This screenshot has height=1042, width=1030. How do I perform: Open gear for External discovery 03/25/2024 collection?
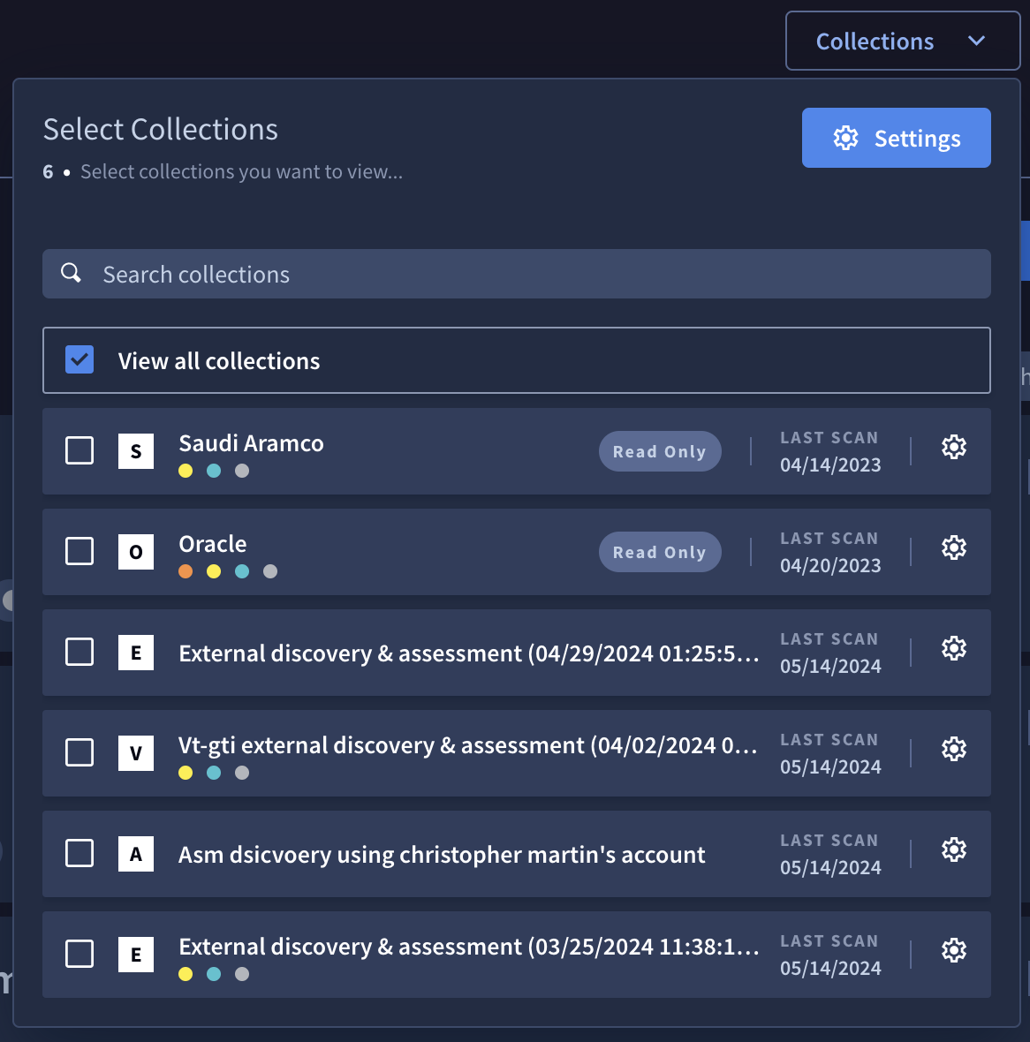(953, 950)
